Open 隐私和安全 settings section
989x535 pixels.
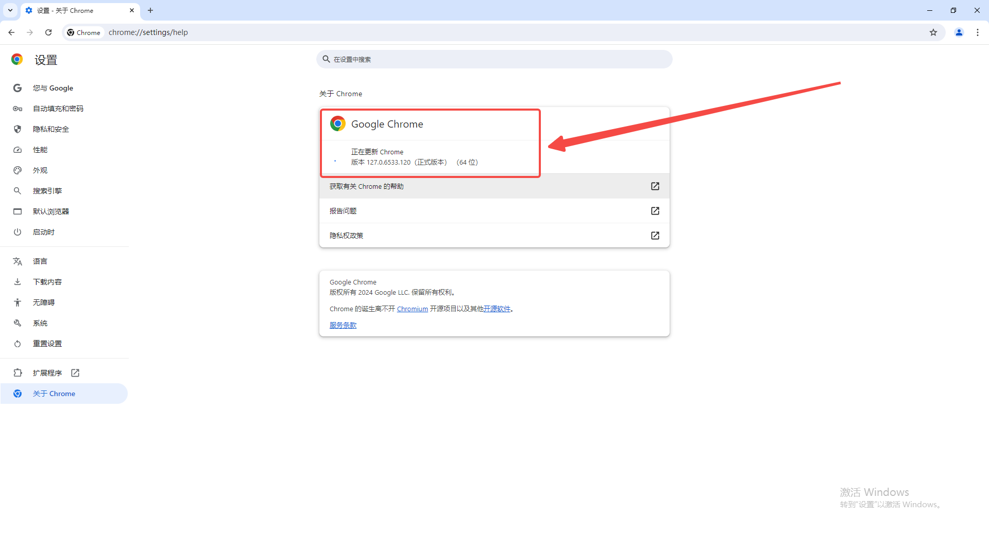coord(64,129)
